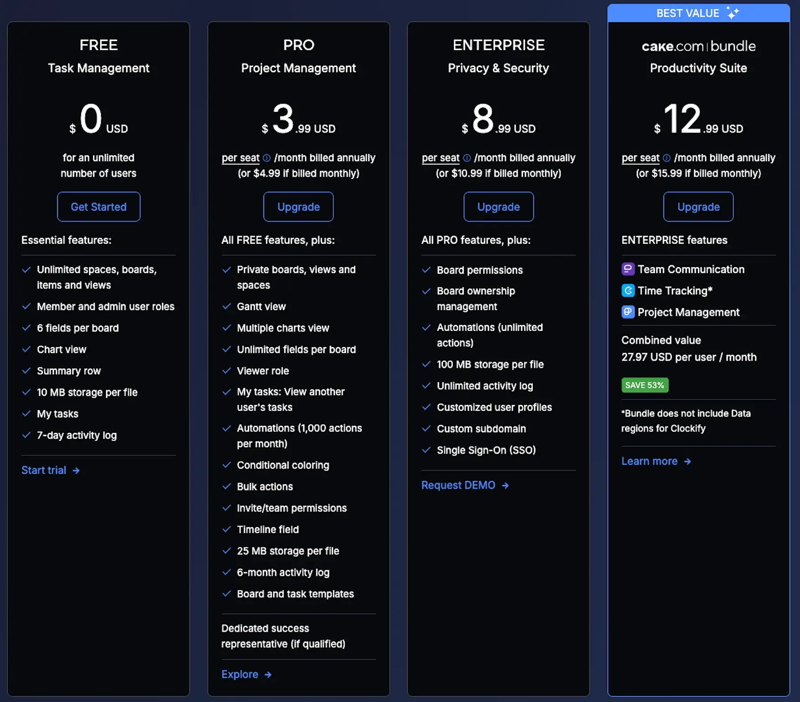This screenshot has height=702, width=800.
Task: Click the '10 MB storage per file' text
Action: click(87, 392)
